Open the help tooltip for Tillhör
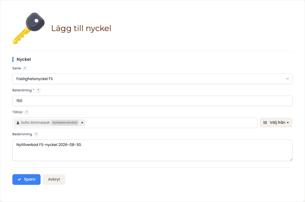 (27, 112)
